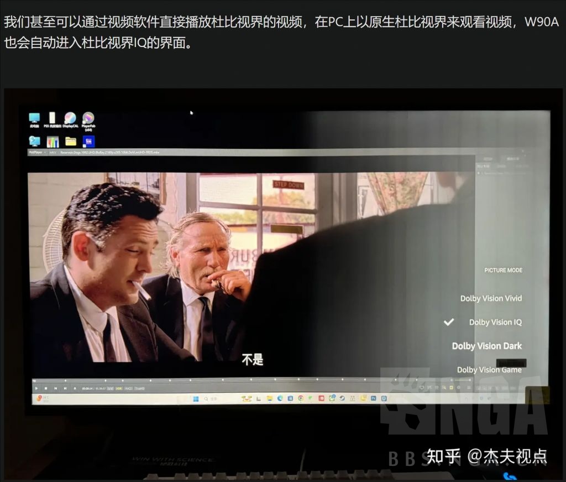
Task: Open the Windows Start menu
Action: tap(196, 397)
